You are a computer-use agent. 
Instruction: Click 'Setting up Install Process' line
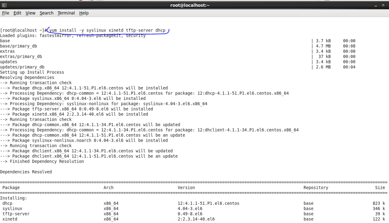coord(32,72)
